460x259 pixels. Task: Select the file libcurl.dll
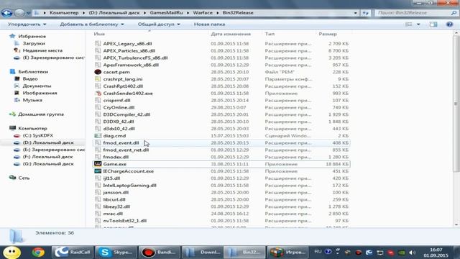click(114, 199)
